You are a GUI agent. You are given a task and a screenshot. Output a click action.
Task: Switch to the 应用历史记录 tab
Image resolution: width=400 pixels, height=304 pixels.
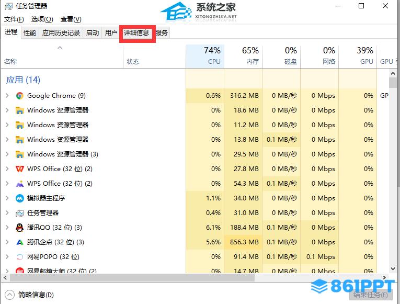[61, 32]
